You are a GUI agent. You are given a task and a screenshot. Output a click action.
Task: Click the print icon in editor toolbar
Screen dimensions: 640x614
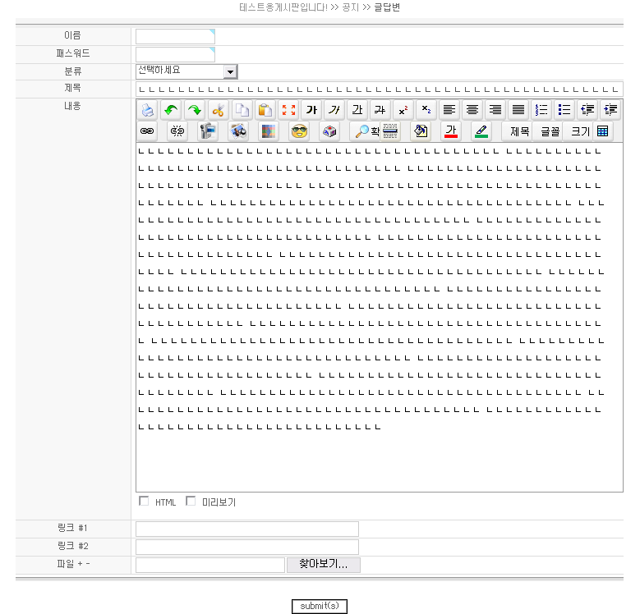(x=147, y=110)
